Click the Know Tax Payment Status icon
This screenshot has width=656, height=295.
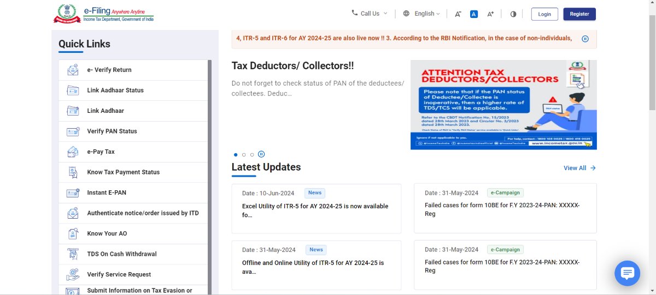pos(73,172)
